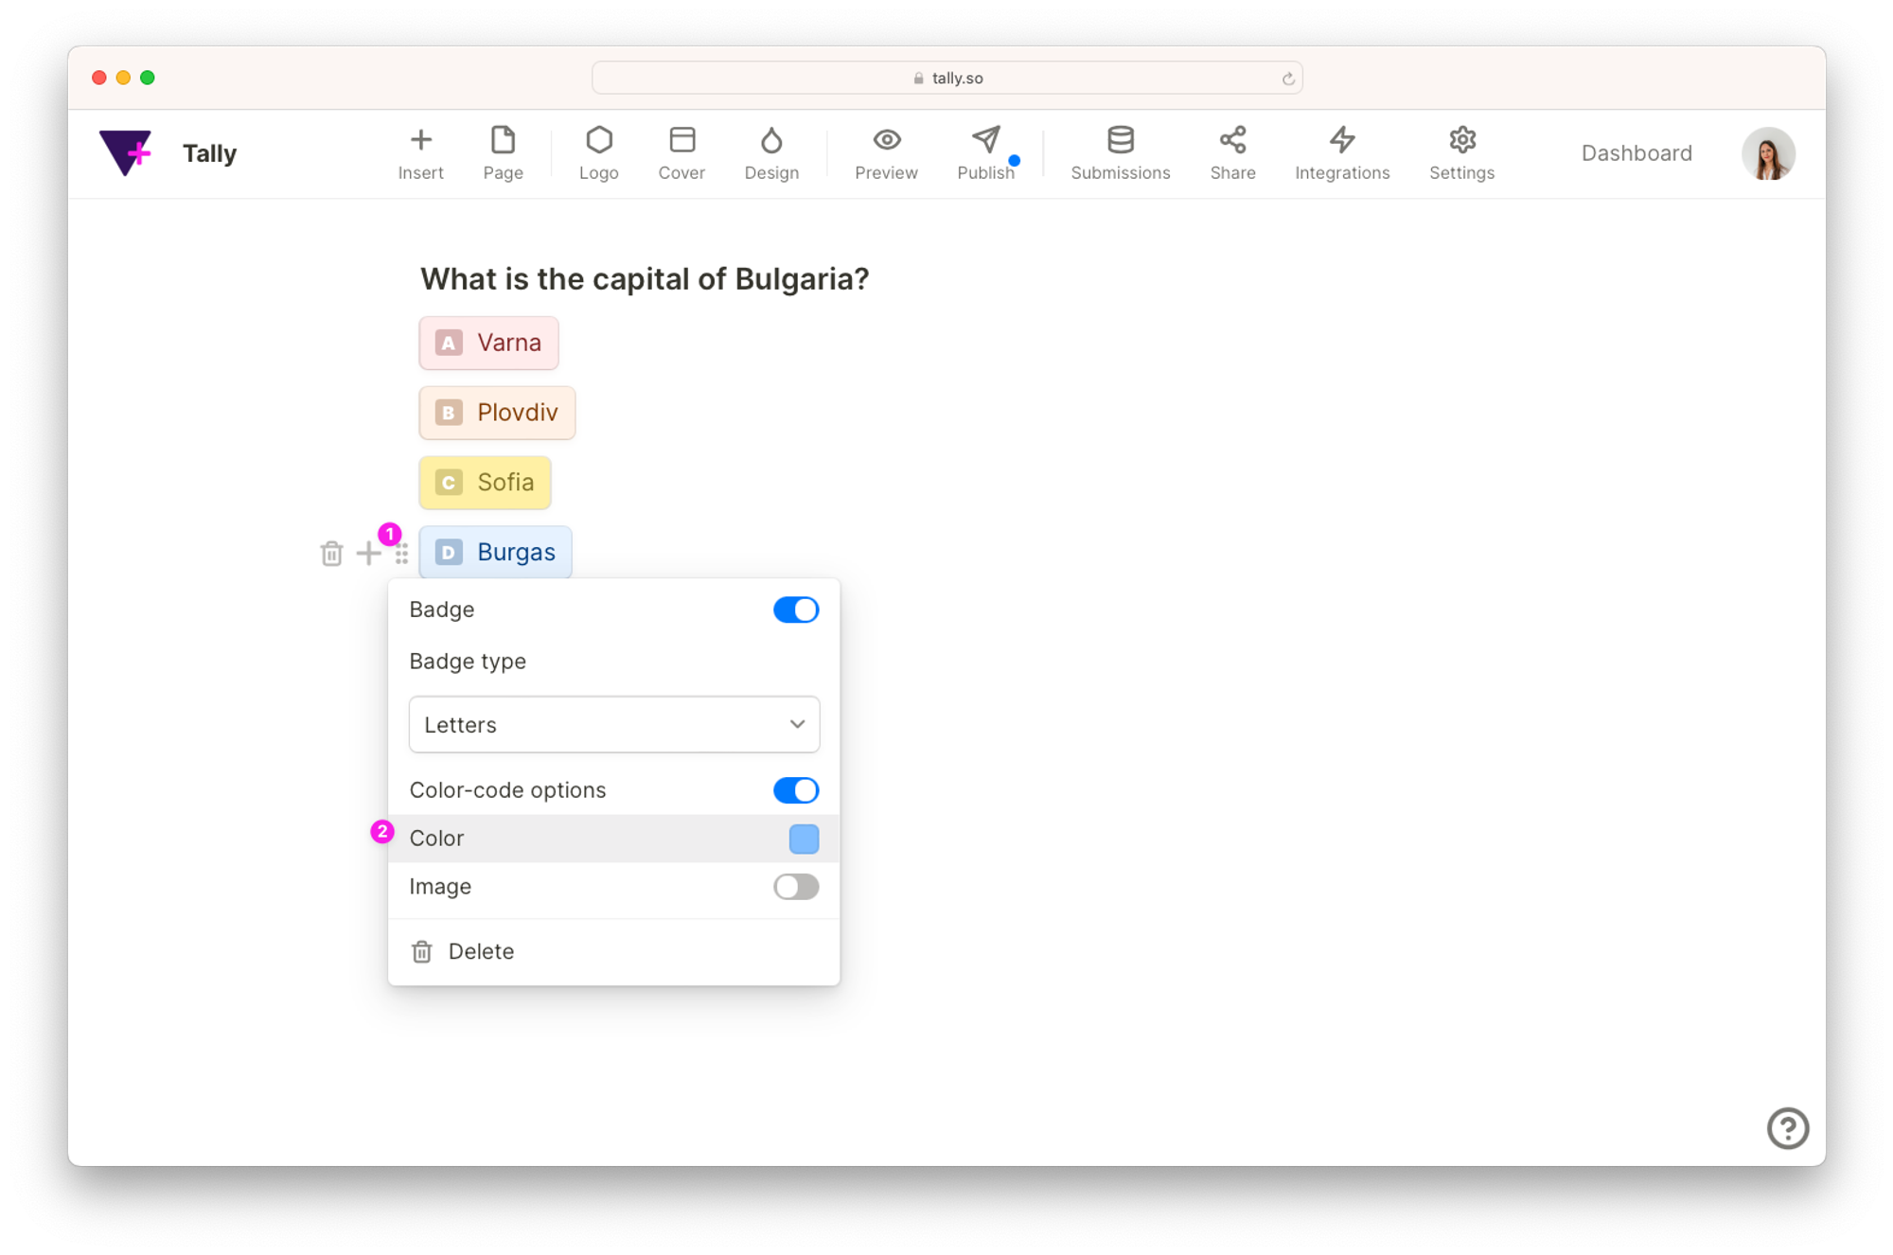The height and width of the screenshot is (1255, 1893).
Task: Open the blue Color swatch picker
Action: pos(804,839)
